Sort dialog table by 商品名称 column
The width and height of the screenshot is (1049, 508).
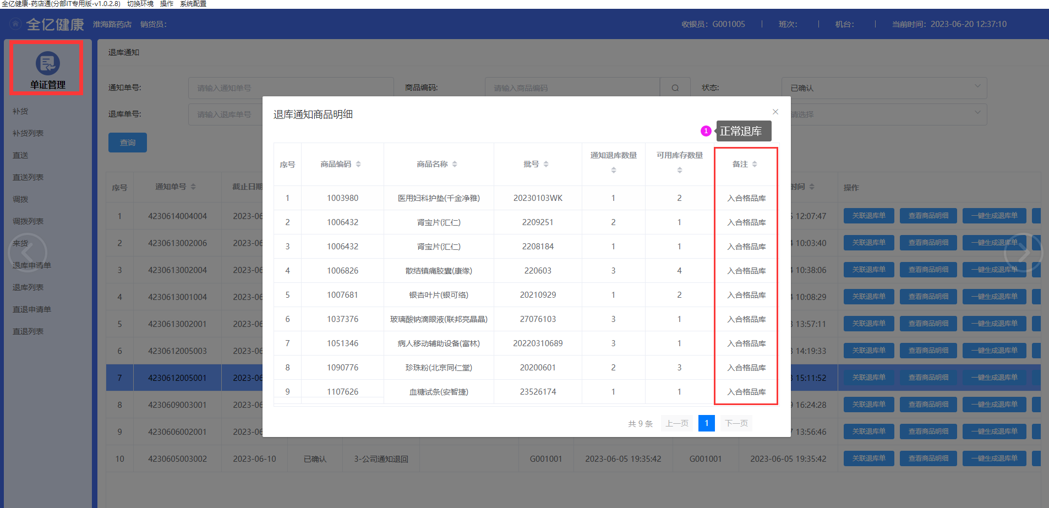(455, 164)
